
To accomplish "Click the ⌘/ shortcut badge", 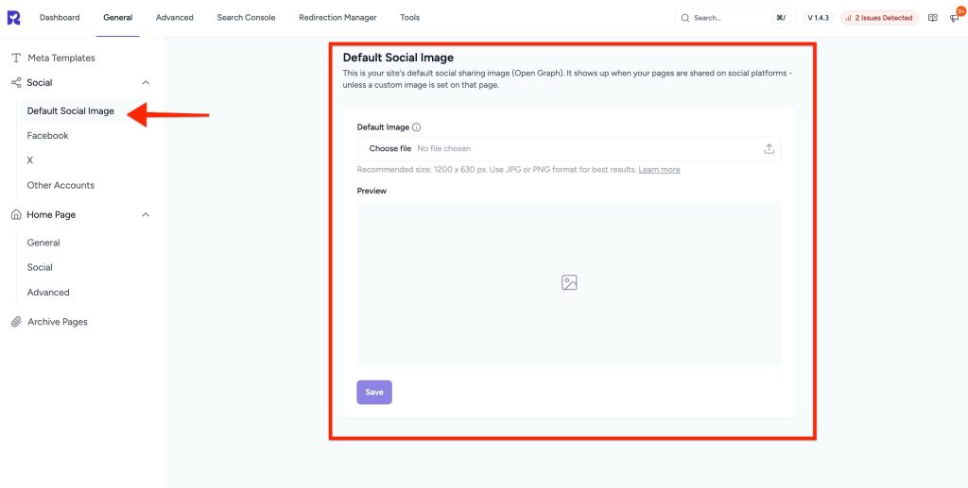I will [x=781, y=18].
